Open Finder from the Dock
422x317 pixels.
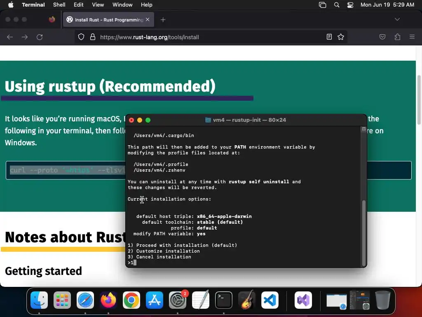pyautogui.click(x=39, y=300)
